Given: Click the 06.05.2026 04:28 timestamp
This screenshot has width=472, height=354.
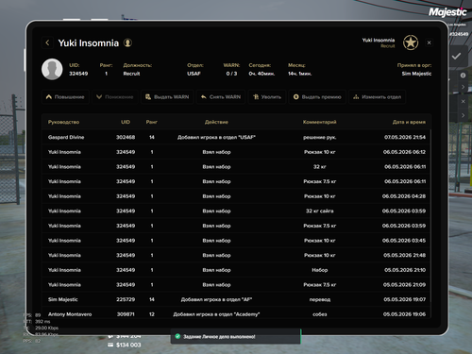Looking at the screenshot, I should [404, 196].
